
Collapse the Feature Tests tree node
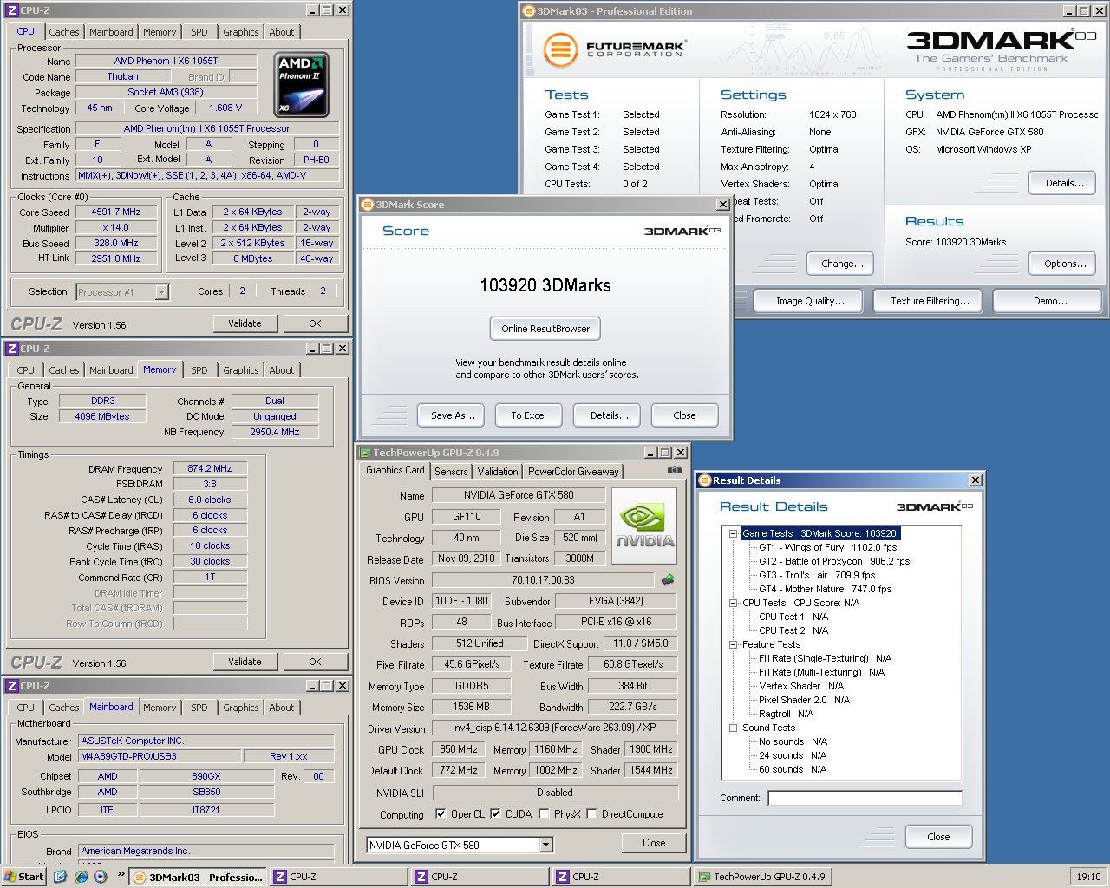(733, 644)
